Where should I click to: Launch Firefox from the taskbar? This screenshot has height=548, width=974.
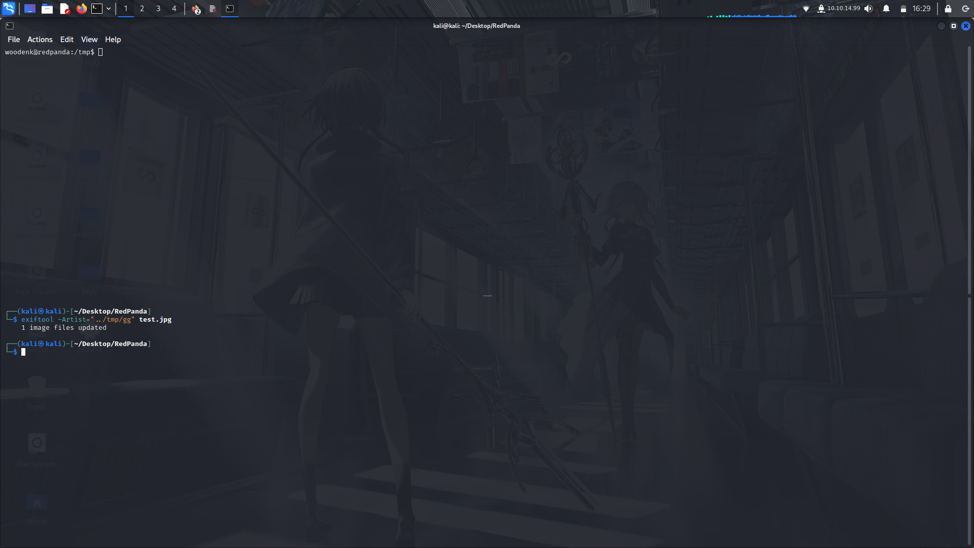click(82, 9)
